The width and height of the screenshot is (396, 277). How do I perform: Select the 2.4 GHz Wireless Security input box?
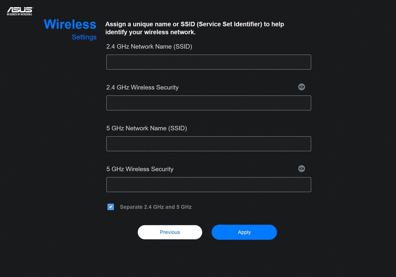point(209,103)
